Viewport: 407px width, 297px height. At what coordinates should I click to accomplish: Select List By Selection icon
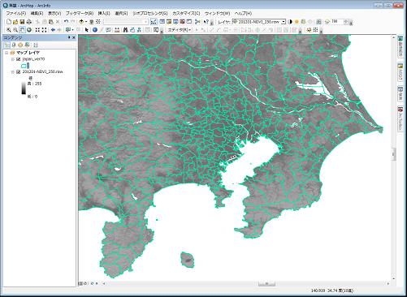pos(27,45)
